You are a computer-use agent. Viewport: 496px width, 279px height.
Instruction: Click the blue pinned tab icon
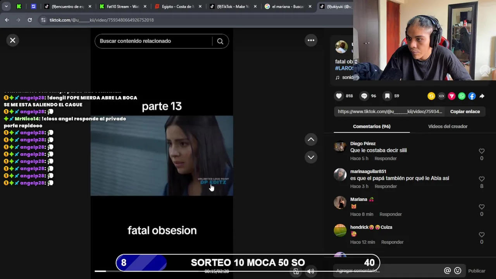pos(33,7)
